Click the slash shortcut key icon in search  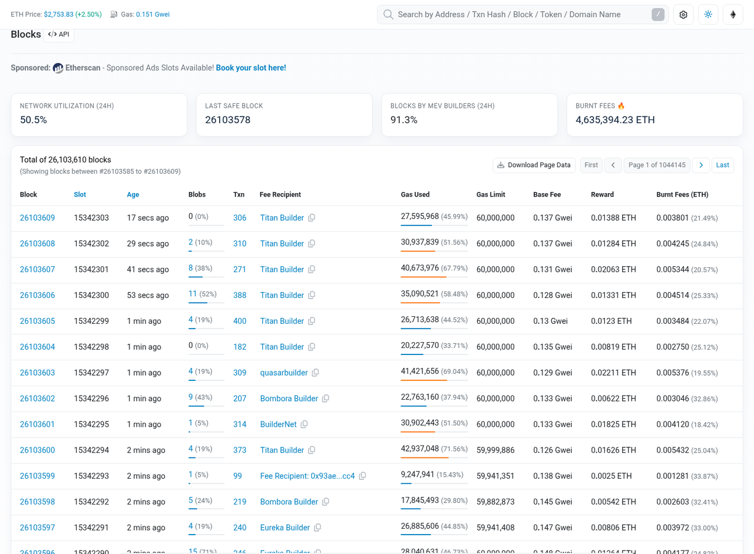tap(658, 15)
